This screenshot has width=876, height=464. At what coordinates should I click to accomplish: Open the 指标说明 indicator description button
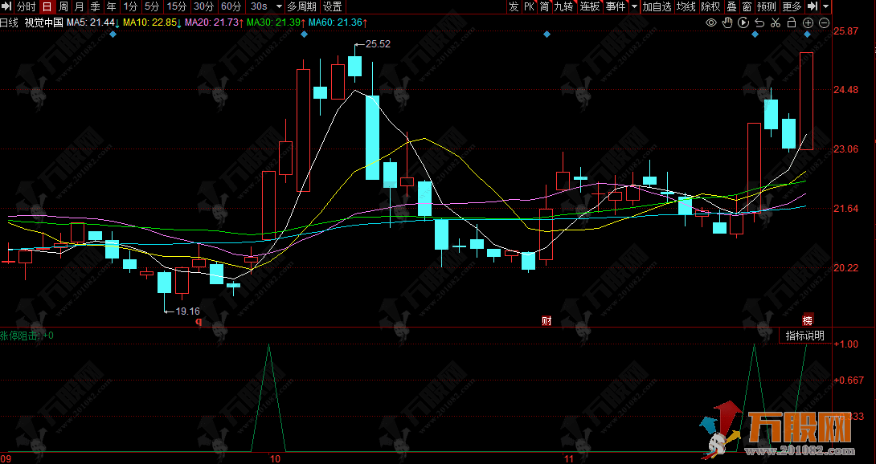tap(804, 336)
